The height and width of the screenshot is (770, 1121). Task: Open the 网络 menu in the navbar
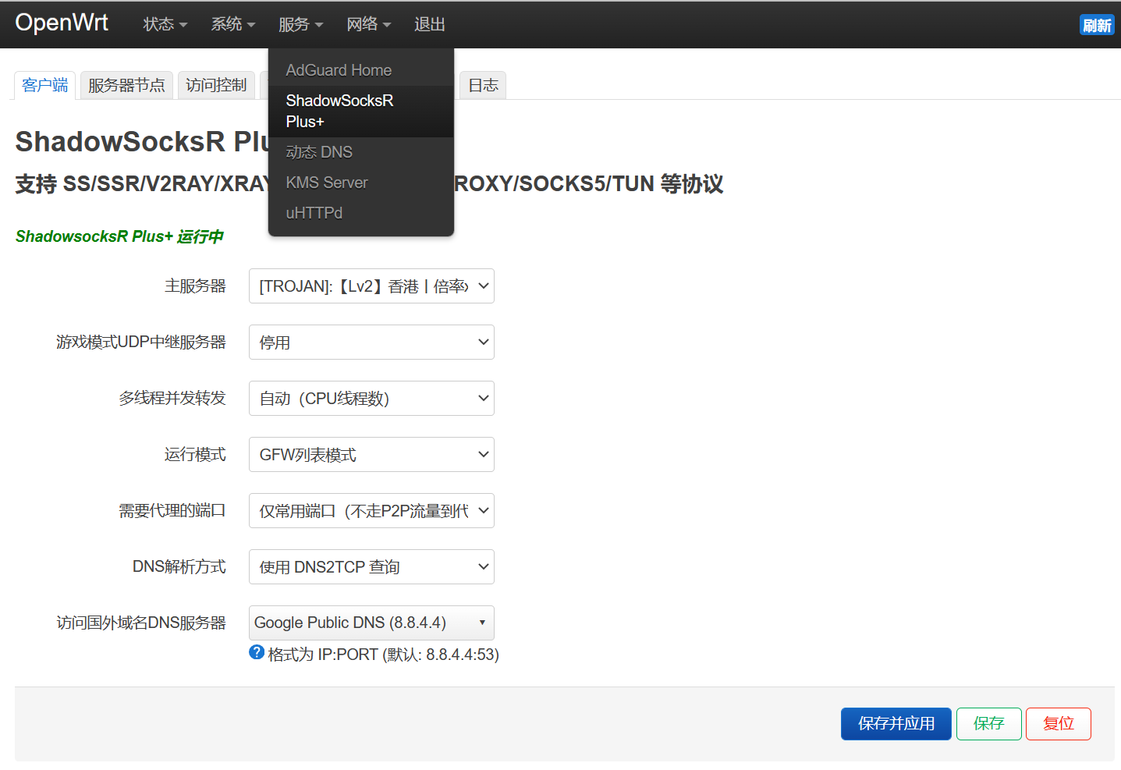click(x=367, y=24)
